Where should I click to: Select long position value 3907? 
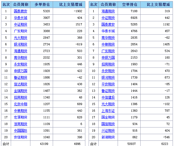click(x=46, y=18)
